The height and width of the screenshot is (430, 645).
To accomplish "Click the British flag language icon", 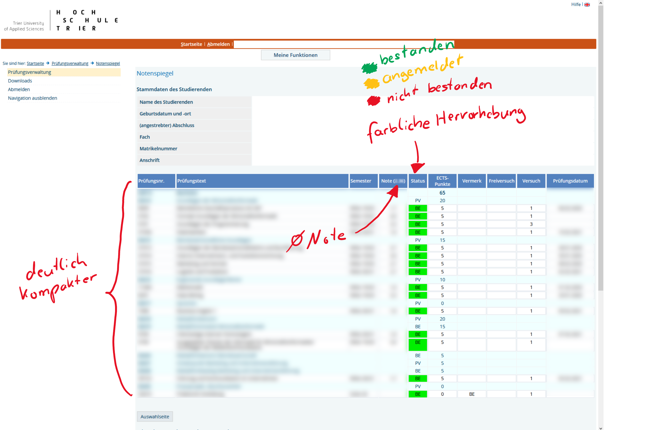I will coord(587,5).
